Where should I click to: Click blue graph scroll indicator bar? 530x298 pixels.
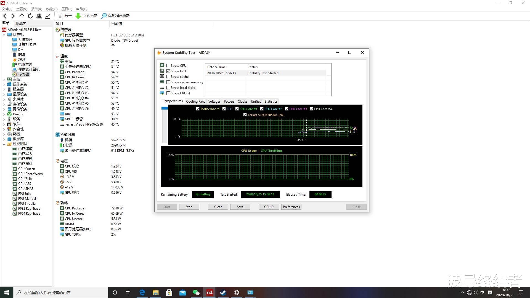pos(165,108)
